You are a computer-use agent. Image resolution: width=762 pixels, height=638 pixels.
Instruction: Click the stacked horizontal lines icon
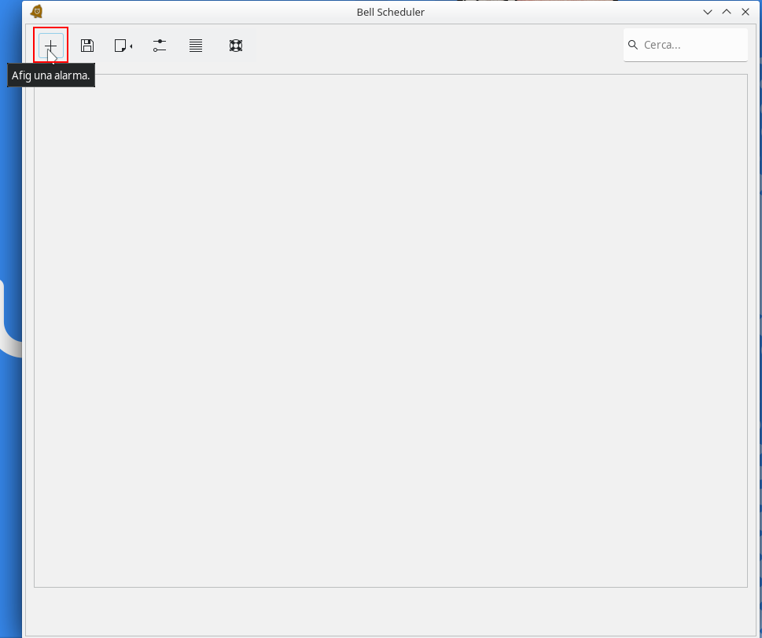coord(196,46)
